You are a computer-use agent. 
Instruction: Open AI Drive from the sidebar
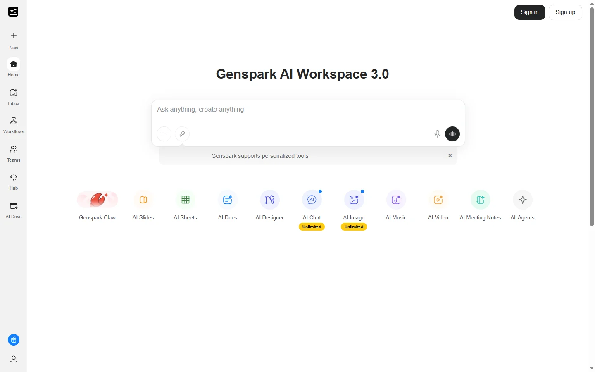pyautogui.click(x=13, y=210)
